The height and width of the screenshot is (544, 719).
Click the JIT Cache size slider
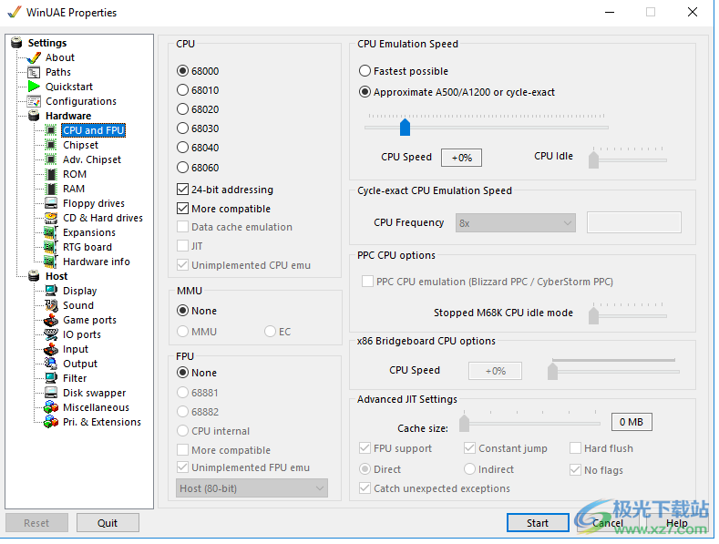(530, 421)
